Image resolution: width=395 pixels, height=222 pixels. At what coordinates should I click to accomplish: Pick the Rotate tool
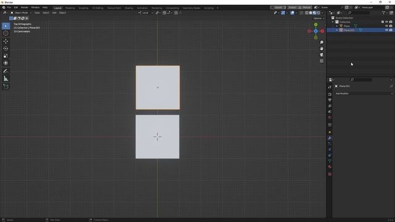click(6, 49)
